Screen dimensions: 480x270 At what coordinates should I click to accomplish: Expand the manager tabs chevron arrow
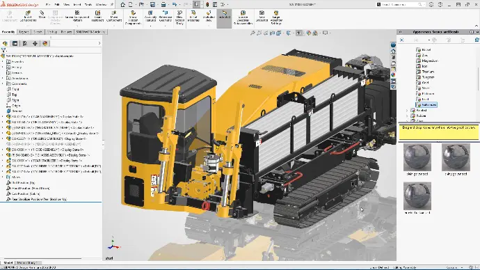[x=99, y=43]
